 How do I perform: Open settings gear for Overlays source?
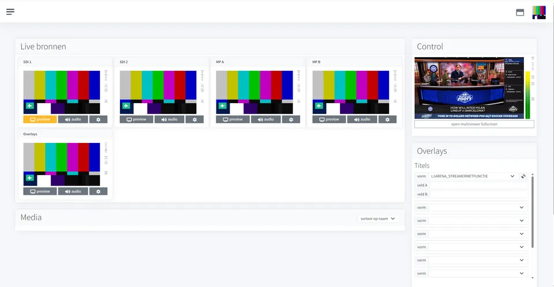[x=98, y=191]
